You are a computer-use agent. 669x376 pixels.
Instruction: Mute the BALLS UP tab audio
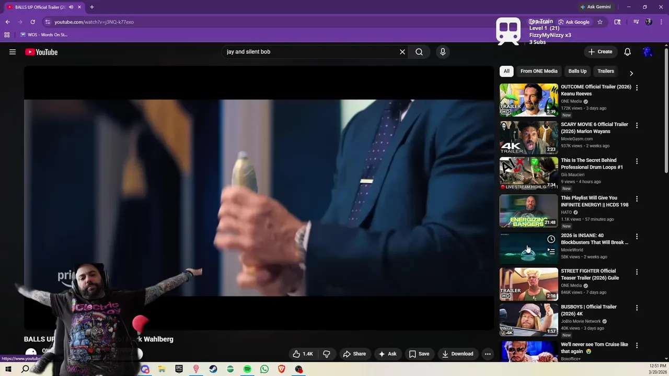point(71,7)
